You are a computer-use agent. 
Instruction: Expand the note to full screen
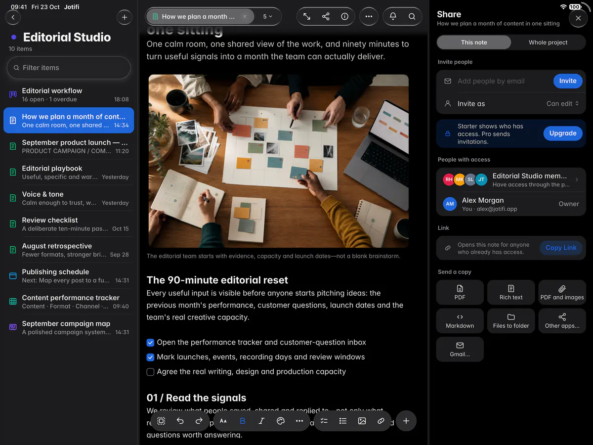tap(307, 16)
